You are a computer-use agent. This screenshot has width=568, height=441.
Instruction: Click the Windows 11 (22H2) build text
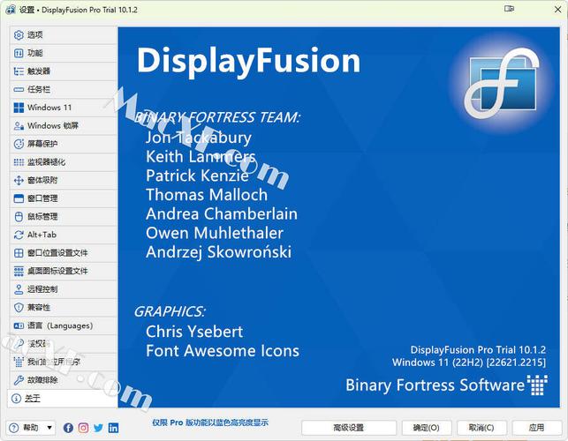point(469,363)
